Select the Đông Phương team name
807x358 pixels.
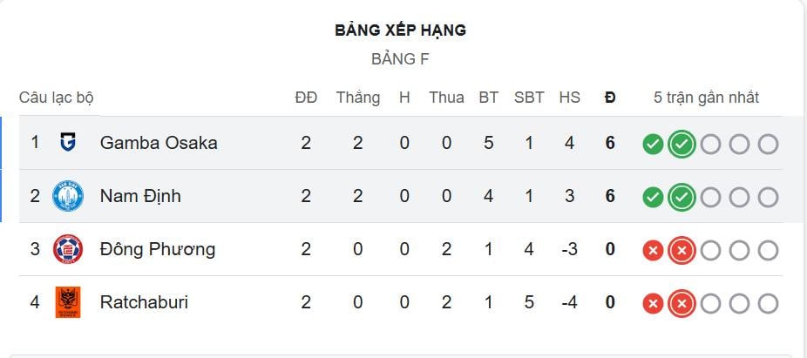(158, 249)
